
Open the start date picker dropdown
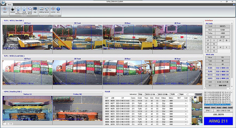point(151,94)
